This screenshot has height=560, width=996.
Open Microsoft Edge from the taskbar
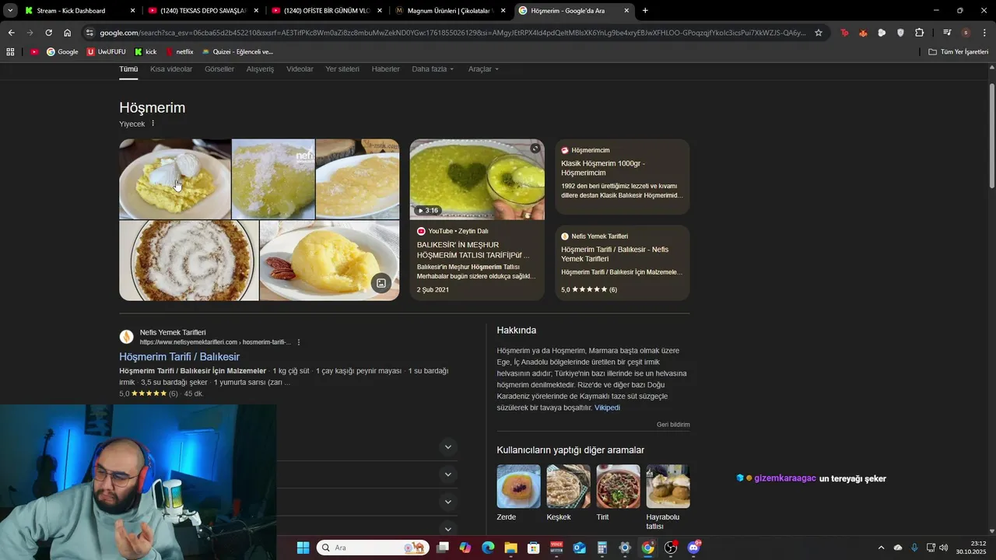(x=488, y=548)
